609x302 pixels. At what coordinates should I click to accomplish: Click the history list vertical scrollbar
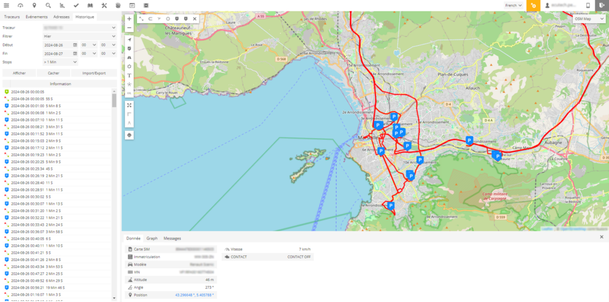tap(114, 99)
